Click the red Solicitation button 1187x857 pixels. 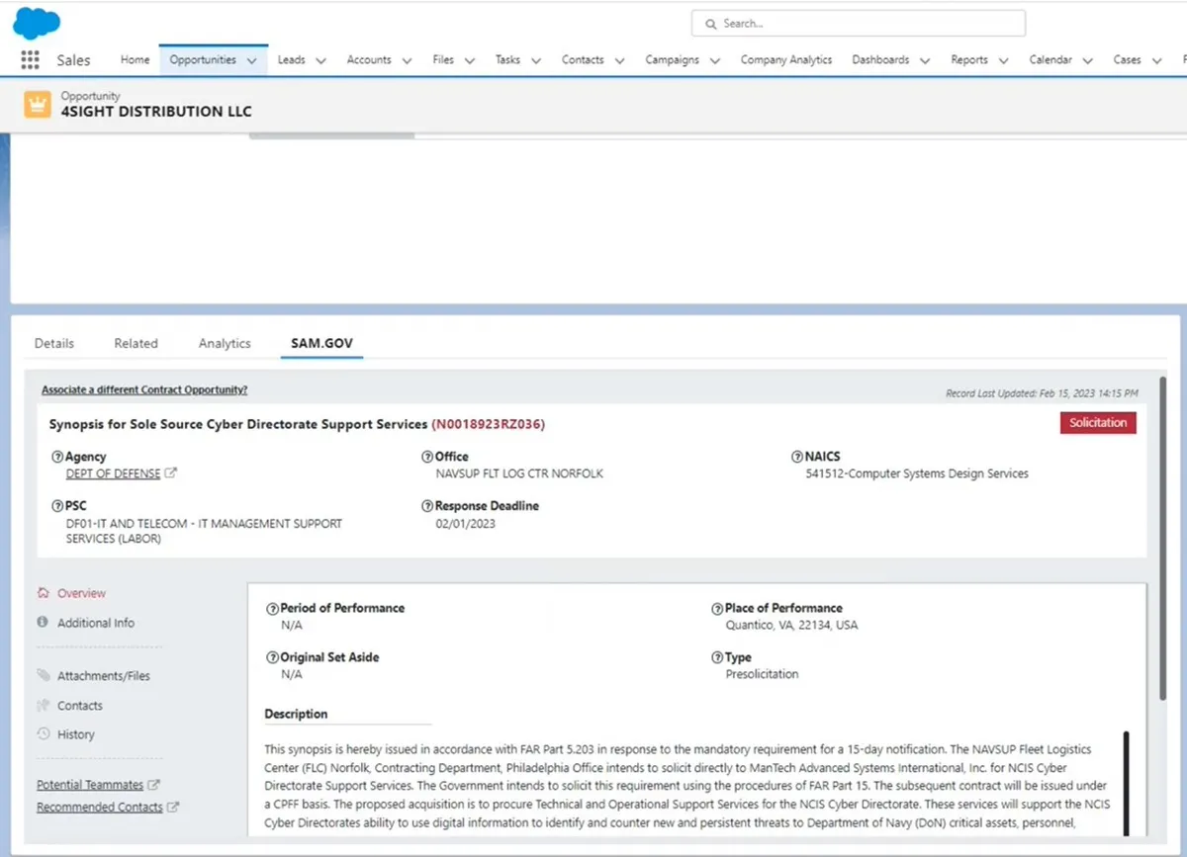tap(1098, 422)
